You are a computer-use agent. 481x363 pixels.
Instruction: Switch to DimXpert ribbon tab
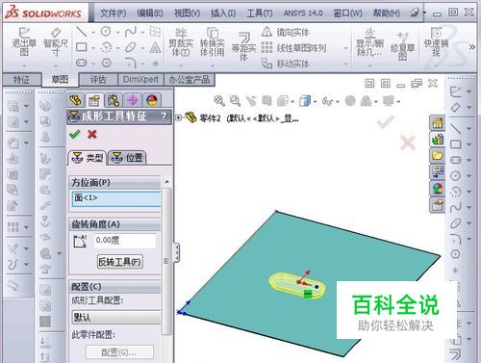tap(140, 80)
